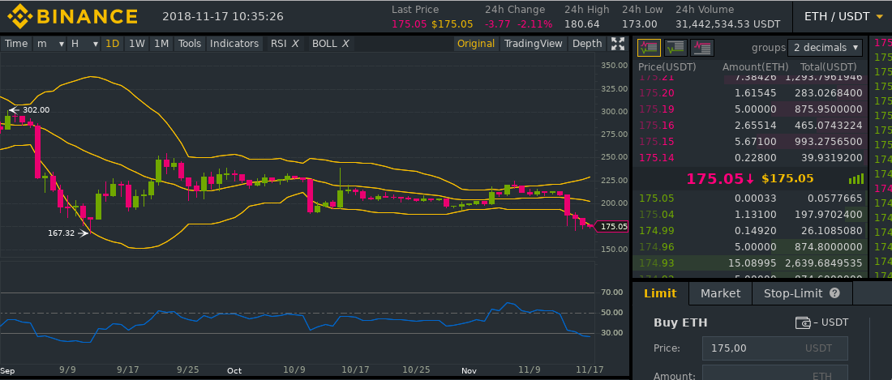Select the Time line chart mode

pyautogui.click(x=16, y=44)
